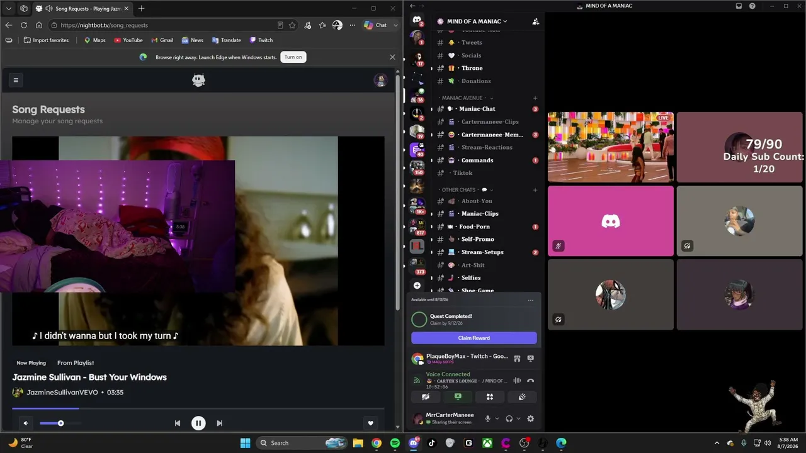Open the Discord activities launcher
The image size is (806, 453).
(x=490, y=397)
